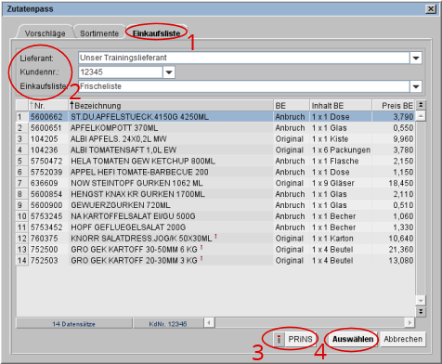Select row ALBI APFELS. 24X0,2L MW
Image resolution: width=442 pixels, height=364 pixels.
pos(215,139)
